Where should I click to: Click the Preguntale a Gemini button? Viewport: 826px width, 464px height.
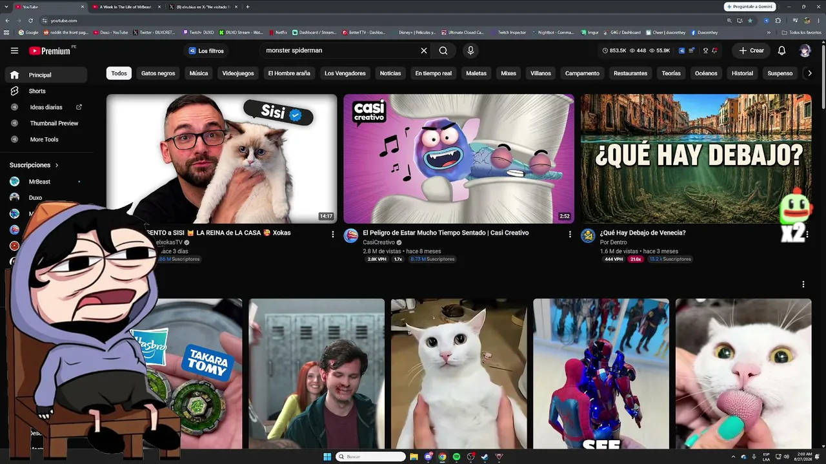750,6
